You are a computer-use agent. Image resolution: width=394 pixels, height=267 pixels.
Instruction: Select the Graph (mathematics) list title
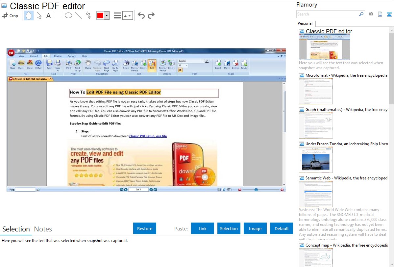click(346, 110)
